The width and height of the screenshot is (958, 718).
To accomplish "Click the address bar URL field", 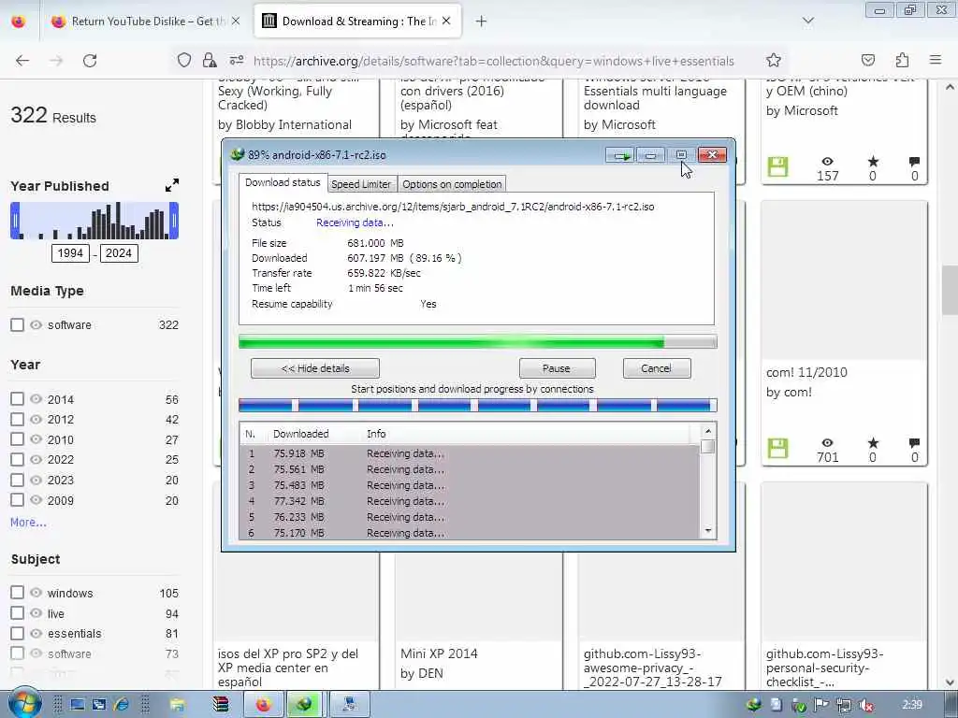I will point(494,61).
